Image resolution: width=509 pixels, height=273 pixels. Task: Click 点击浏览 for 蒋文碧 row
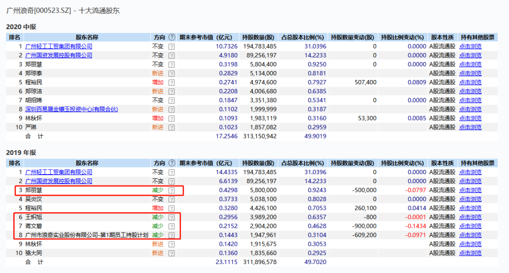pyautogui.click(x=470, y=226)
